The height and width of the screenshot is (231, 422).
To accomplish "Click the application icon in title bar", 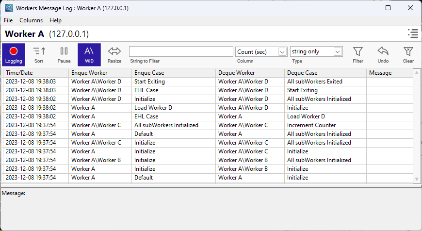I will [x=9, y=8].
